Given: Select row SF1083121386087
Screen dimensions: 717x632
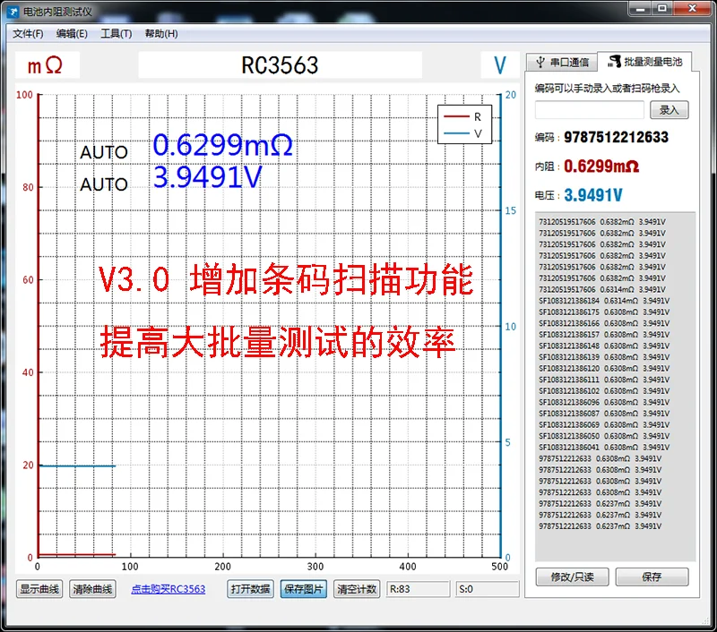Looking at the screenshot, I should click(x=604, y=414).
